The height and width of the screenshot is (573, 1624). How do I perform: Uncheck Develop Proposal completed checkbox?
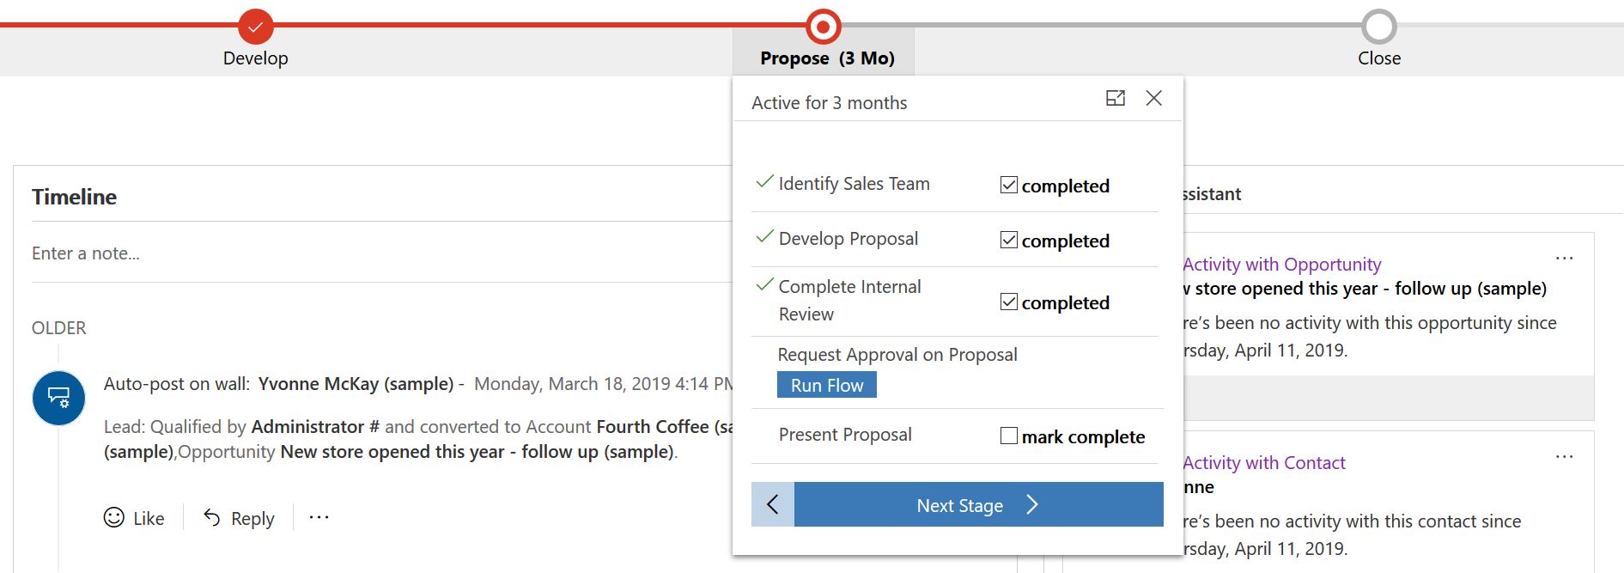[x=1009, y=240]
